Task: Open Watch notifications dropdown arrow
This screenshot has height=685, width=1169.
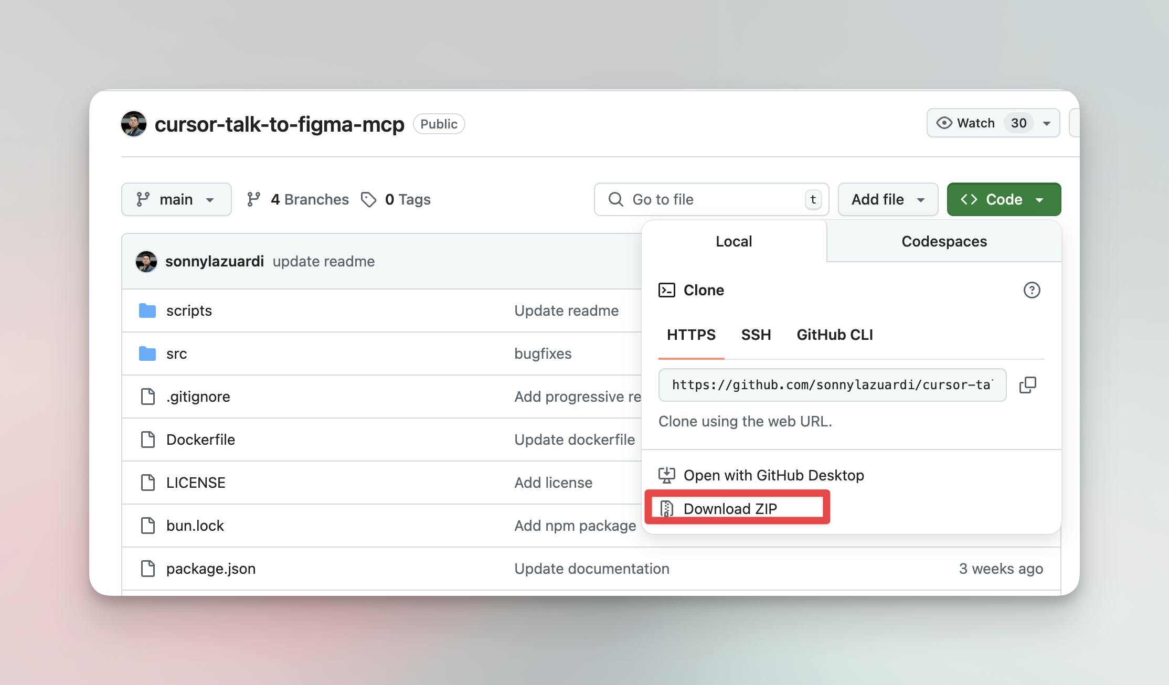Action: [x=1047, y=123]
